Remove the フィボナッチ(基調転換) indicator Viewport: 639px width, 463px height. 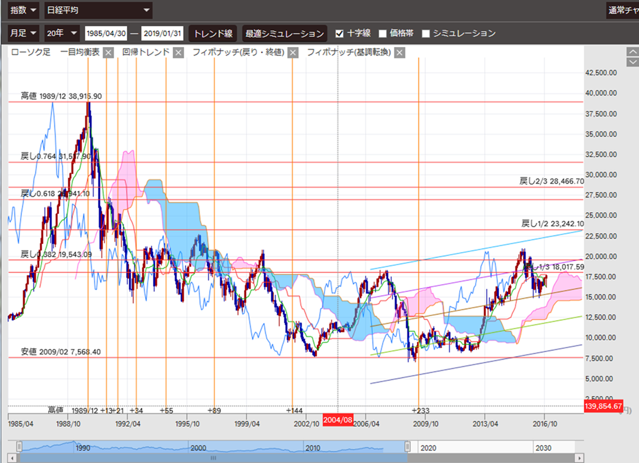coord(400,52)
